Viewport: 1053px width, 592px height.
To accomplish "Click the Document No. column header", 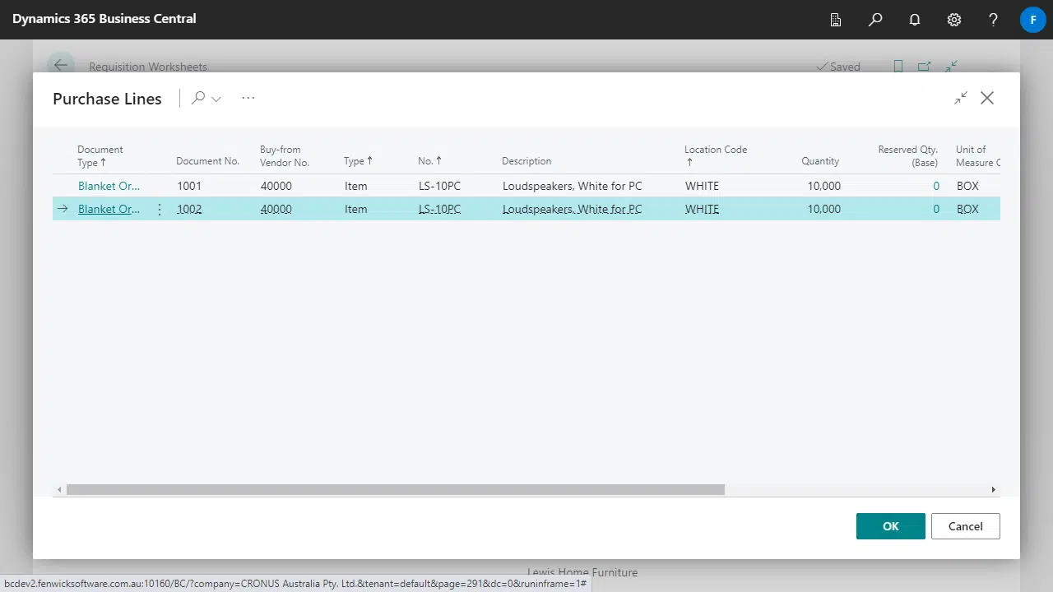I will (x=207, y=161).
